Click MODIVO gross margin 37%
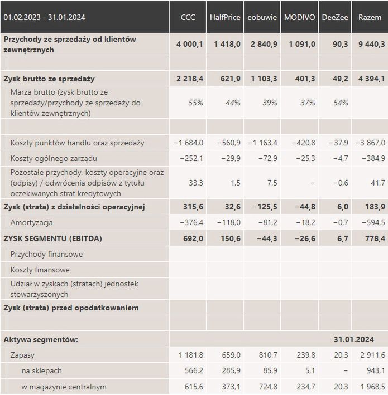Screen dimensions: 388x395 tap(308, 103)
